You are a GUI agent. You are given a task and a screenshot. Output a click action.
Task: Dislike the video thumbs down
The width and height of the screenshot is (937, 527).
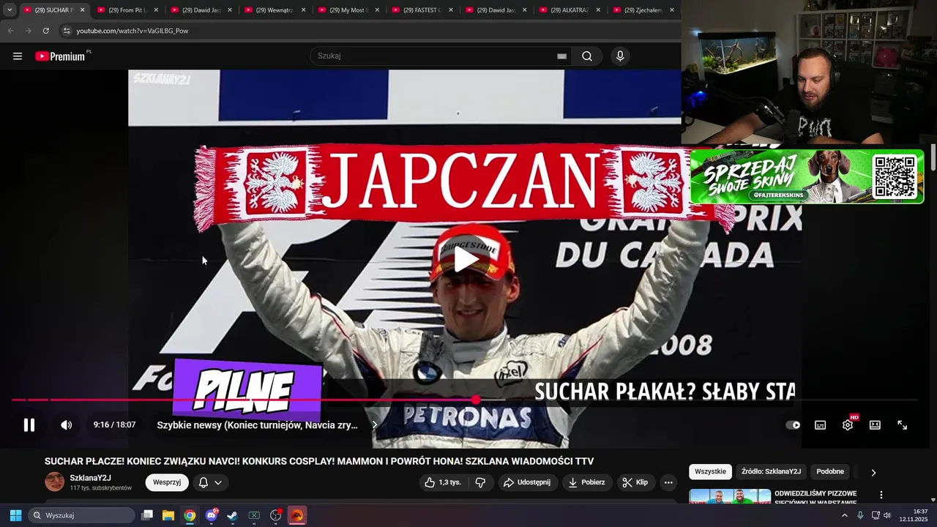tap(481, 482)
